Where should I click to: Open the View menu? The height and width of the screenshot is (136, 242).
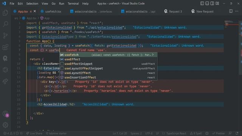[45, 3]
